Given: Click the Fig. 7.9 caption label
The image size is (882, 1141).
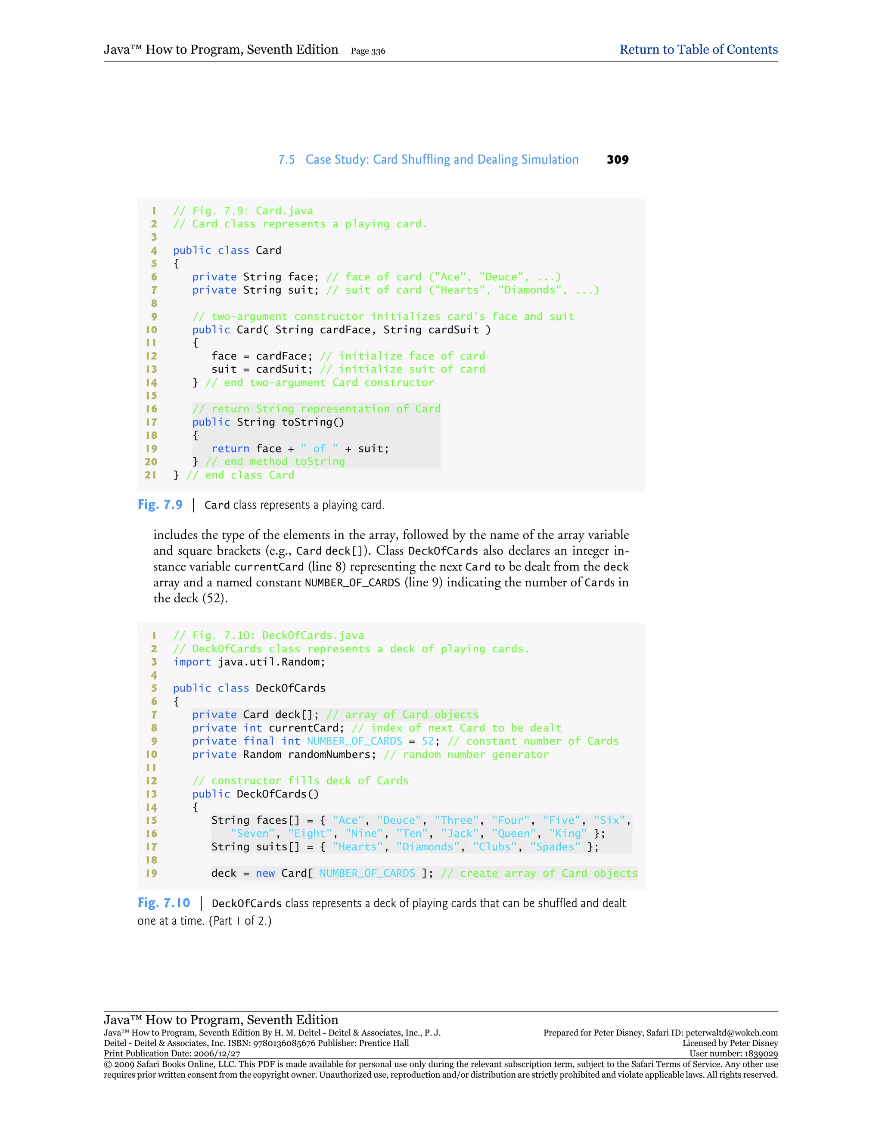Looking at the screenshot, I should [x=160, y=505].
